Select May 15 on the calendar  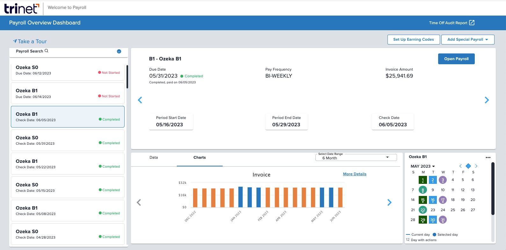pos(423,200)
